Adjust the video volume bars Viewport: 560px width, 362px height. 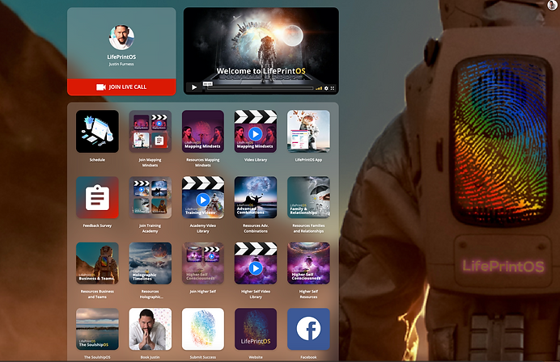click(319, 88)
